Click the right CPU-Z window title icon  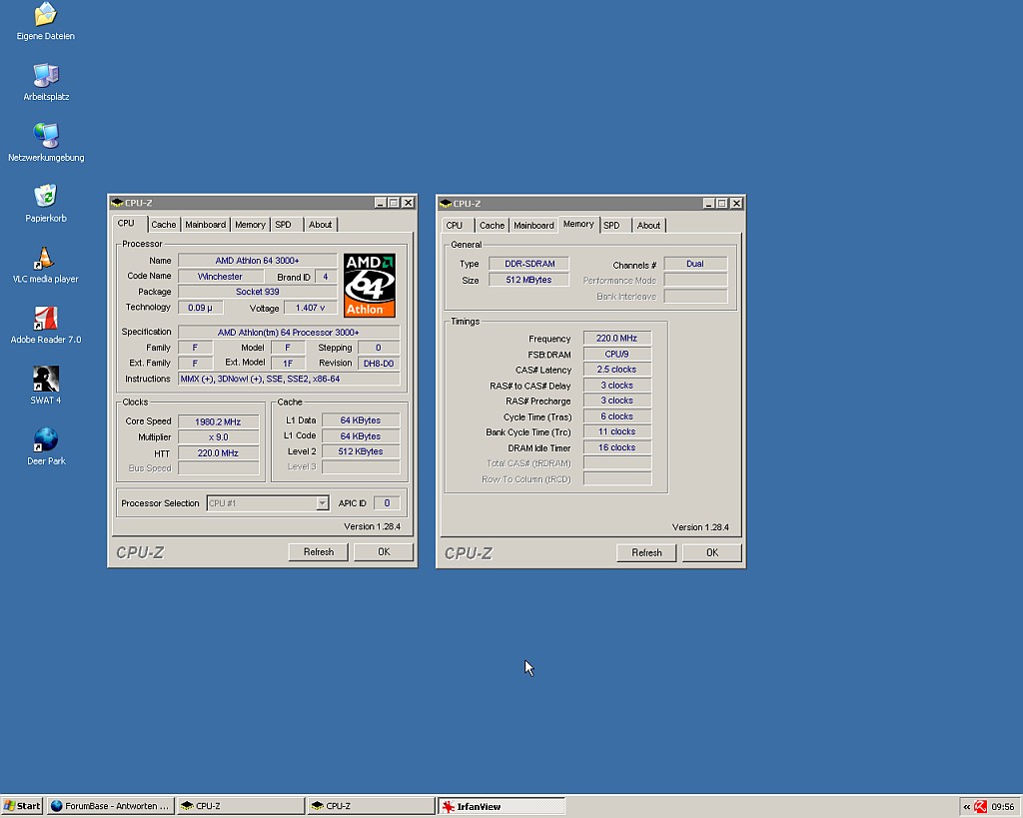[446, 204]
